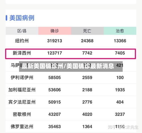Click recovered value 7405
The height and width of the screenshot is (133, 142).
point(120,53)
